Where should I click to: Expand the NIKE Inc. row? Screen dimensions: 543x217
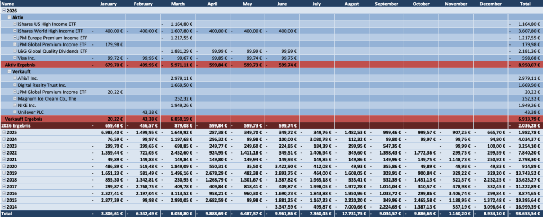coord(15,105)
